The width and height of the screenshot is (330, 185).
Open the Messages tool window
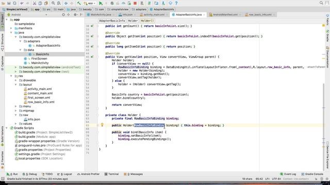(x=133, y=174)
